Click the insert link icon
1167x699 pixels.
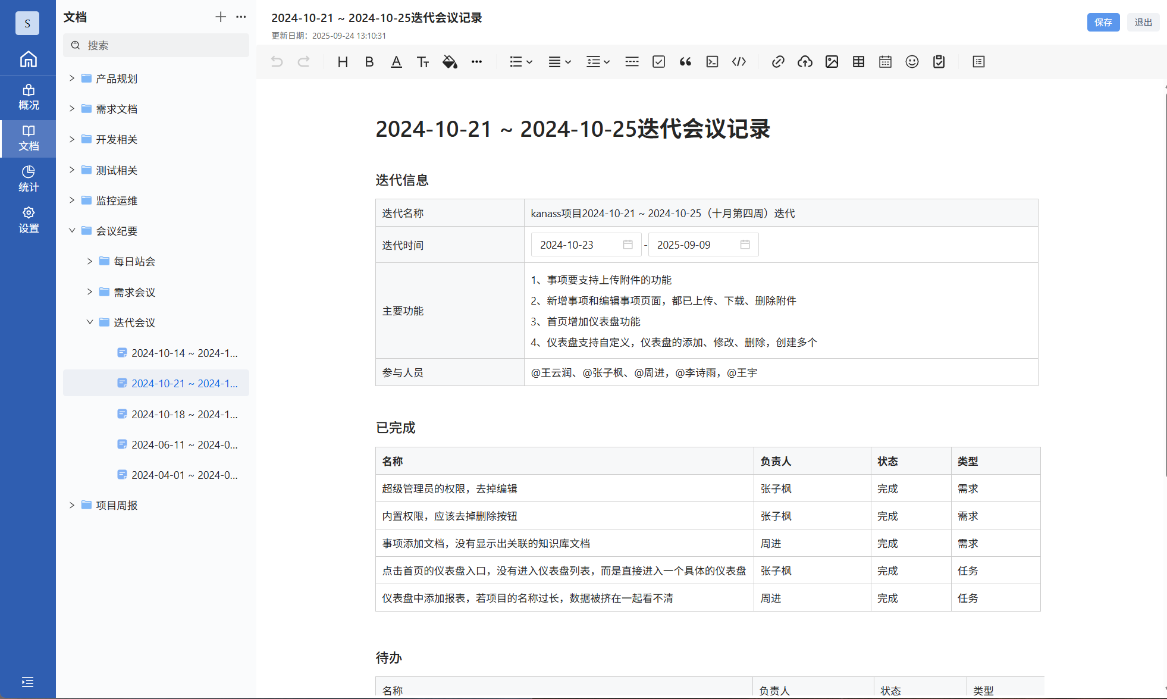click(778, 62)
